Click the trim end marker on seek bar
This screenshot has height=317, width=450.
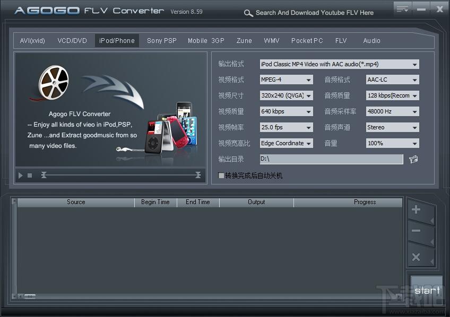198,175
